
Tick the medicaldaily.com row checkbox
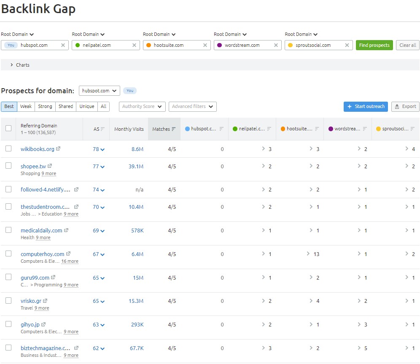pyautogui.click(x=8, y=230)
